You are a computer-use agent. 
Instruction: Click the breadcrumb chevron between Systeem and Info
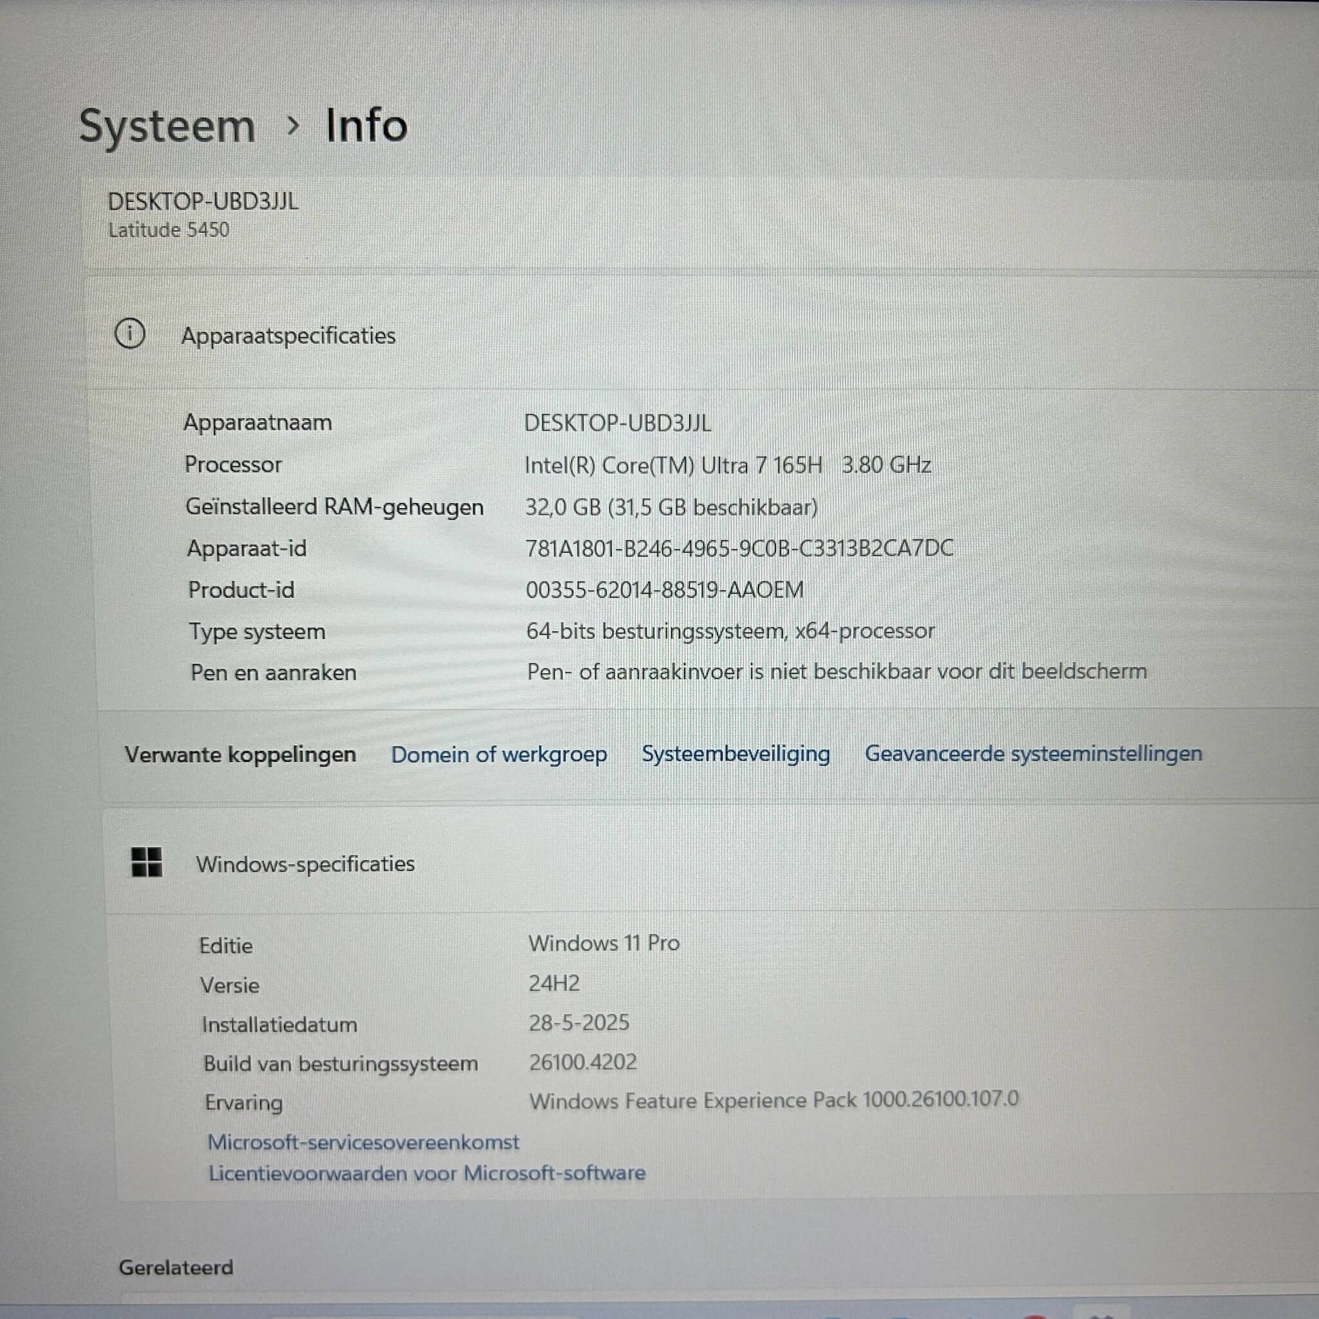[293, 126]
